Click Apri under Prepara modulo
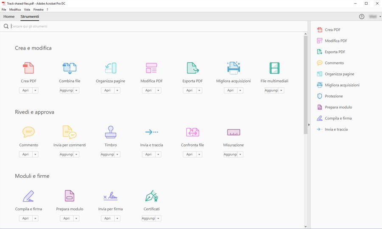Screen dimensions: 382x229 pos(67,218)
